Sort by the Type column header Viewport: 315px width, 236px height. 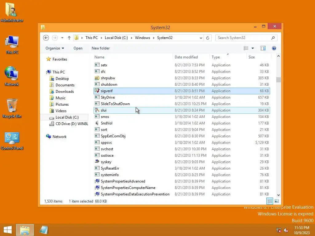pyautogui.click(x=228, y=57)
